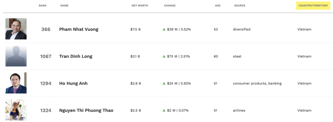Image resolution: width=333 pixels, height=122 pixels.
Task: Open Ho Hung Anh's profile photo
Action: [x=16, y=83]
